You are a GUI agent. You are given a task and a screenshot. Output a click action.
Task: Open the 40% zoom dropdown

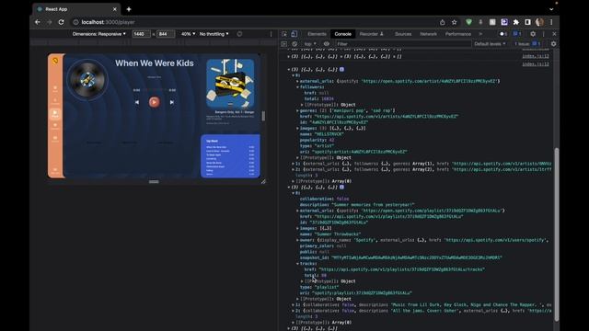pos(188,34)
